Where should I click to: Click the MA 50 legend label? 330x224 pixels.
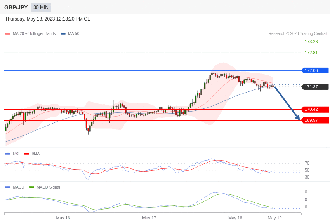tap(74, 33)
